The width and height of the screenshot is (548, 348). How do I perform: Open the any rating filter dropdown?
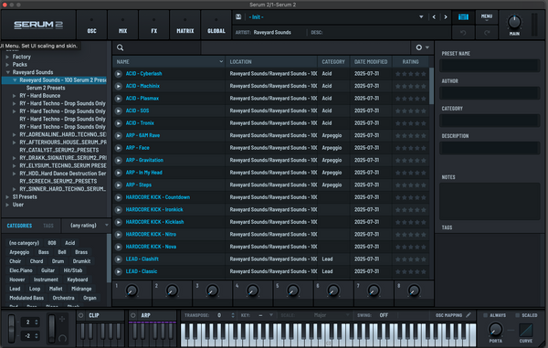click(x=87, y=226)
